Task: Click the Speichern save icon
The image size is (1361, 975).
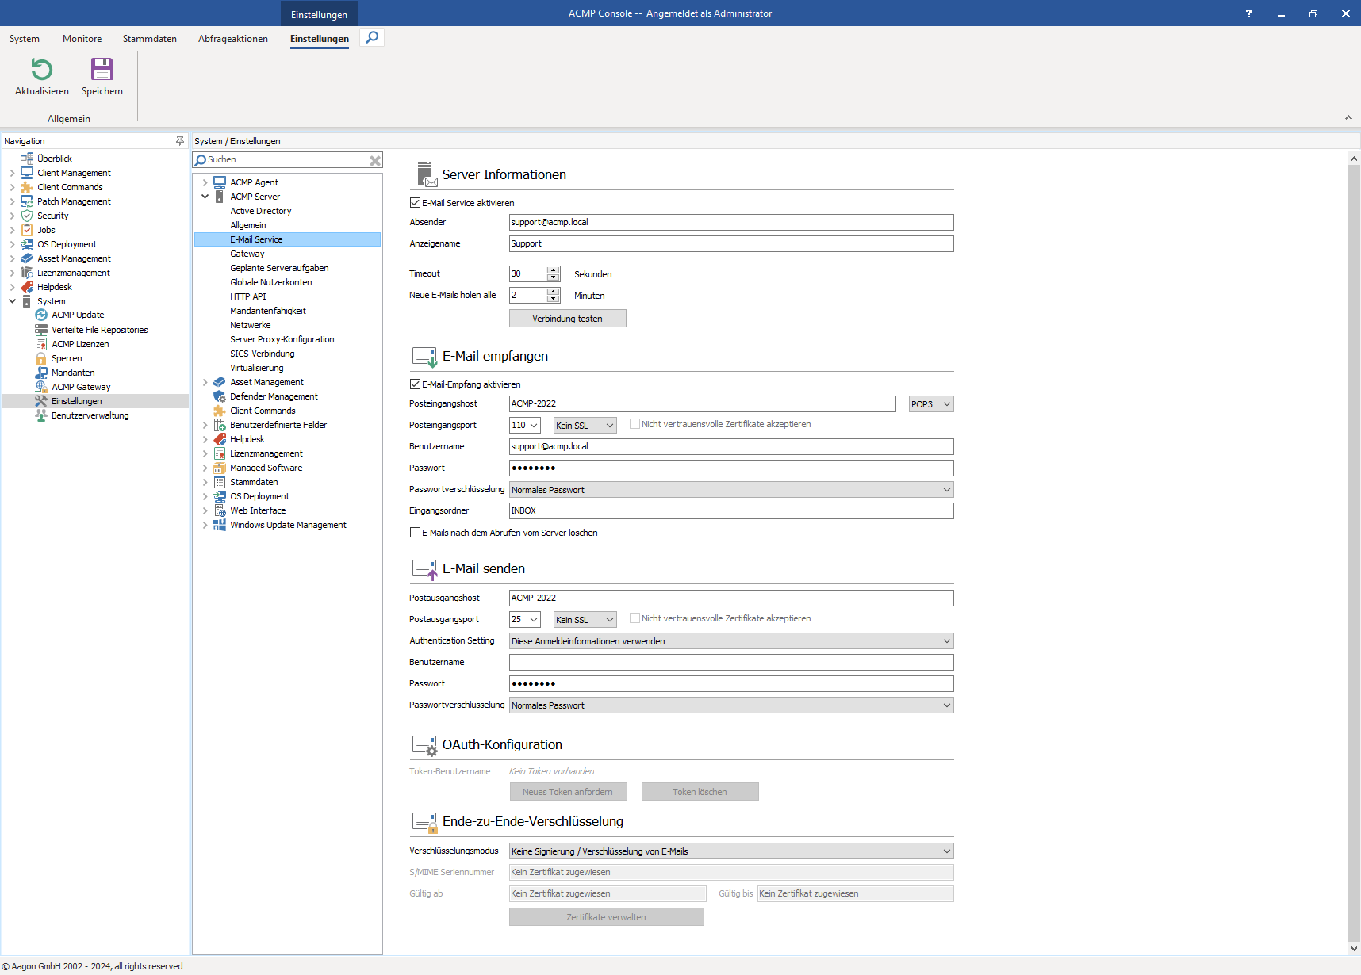Action: tap(102, 71)
